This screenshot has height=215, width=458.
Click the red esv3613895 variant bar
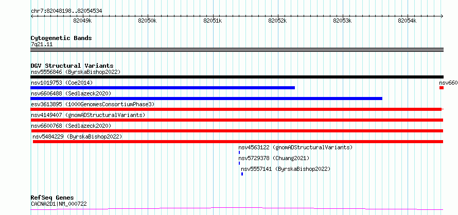click(236, 109)
